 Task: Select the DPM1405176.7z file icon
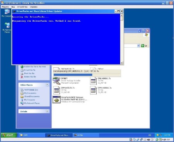click(56, 90)
